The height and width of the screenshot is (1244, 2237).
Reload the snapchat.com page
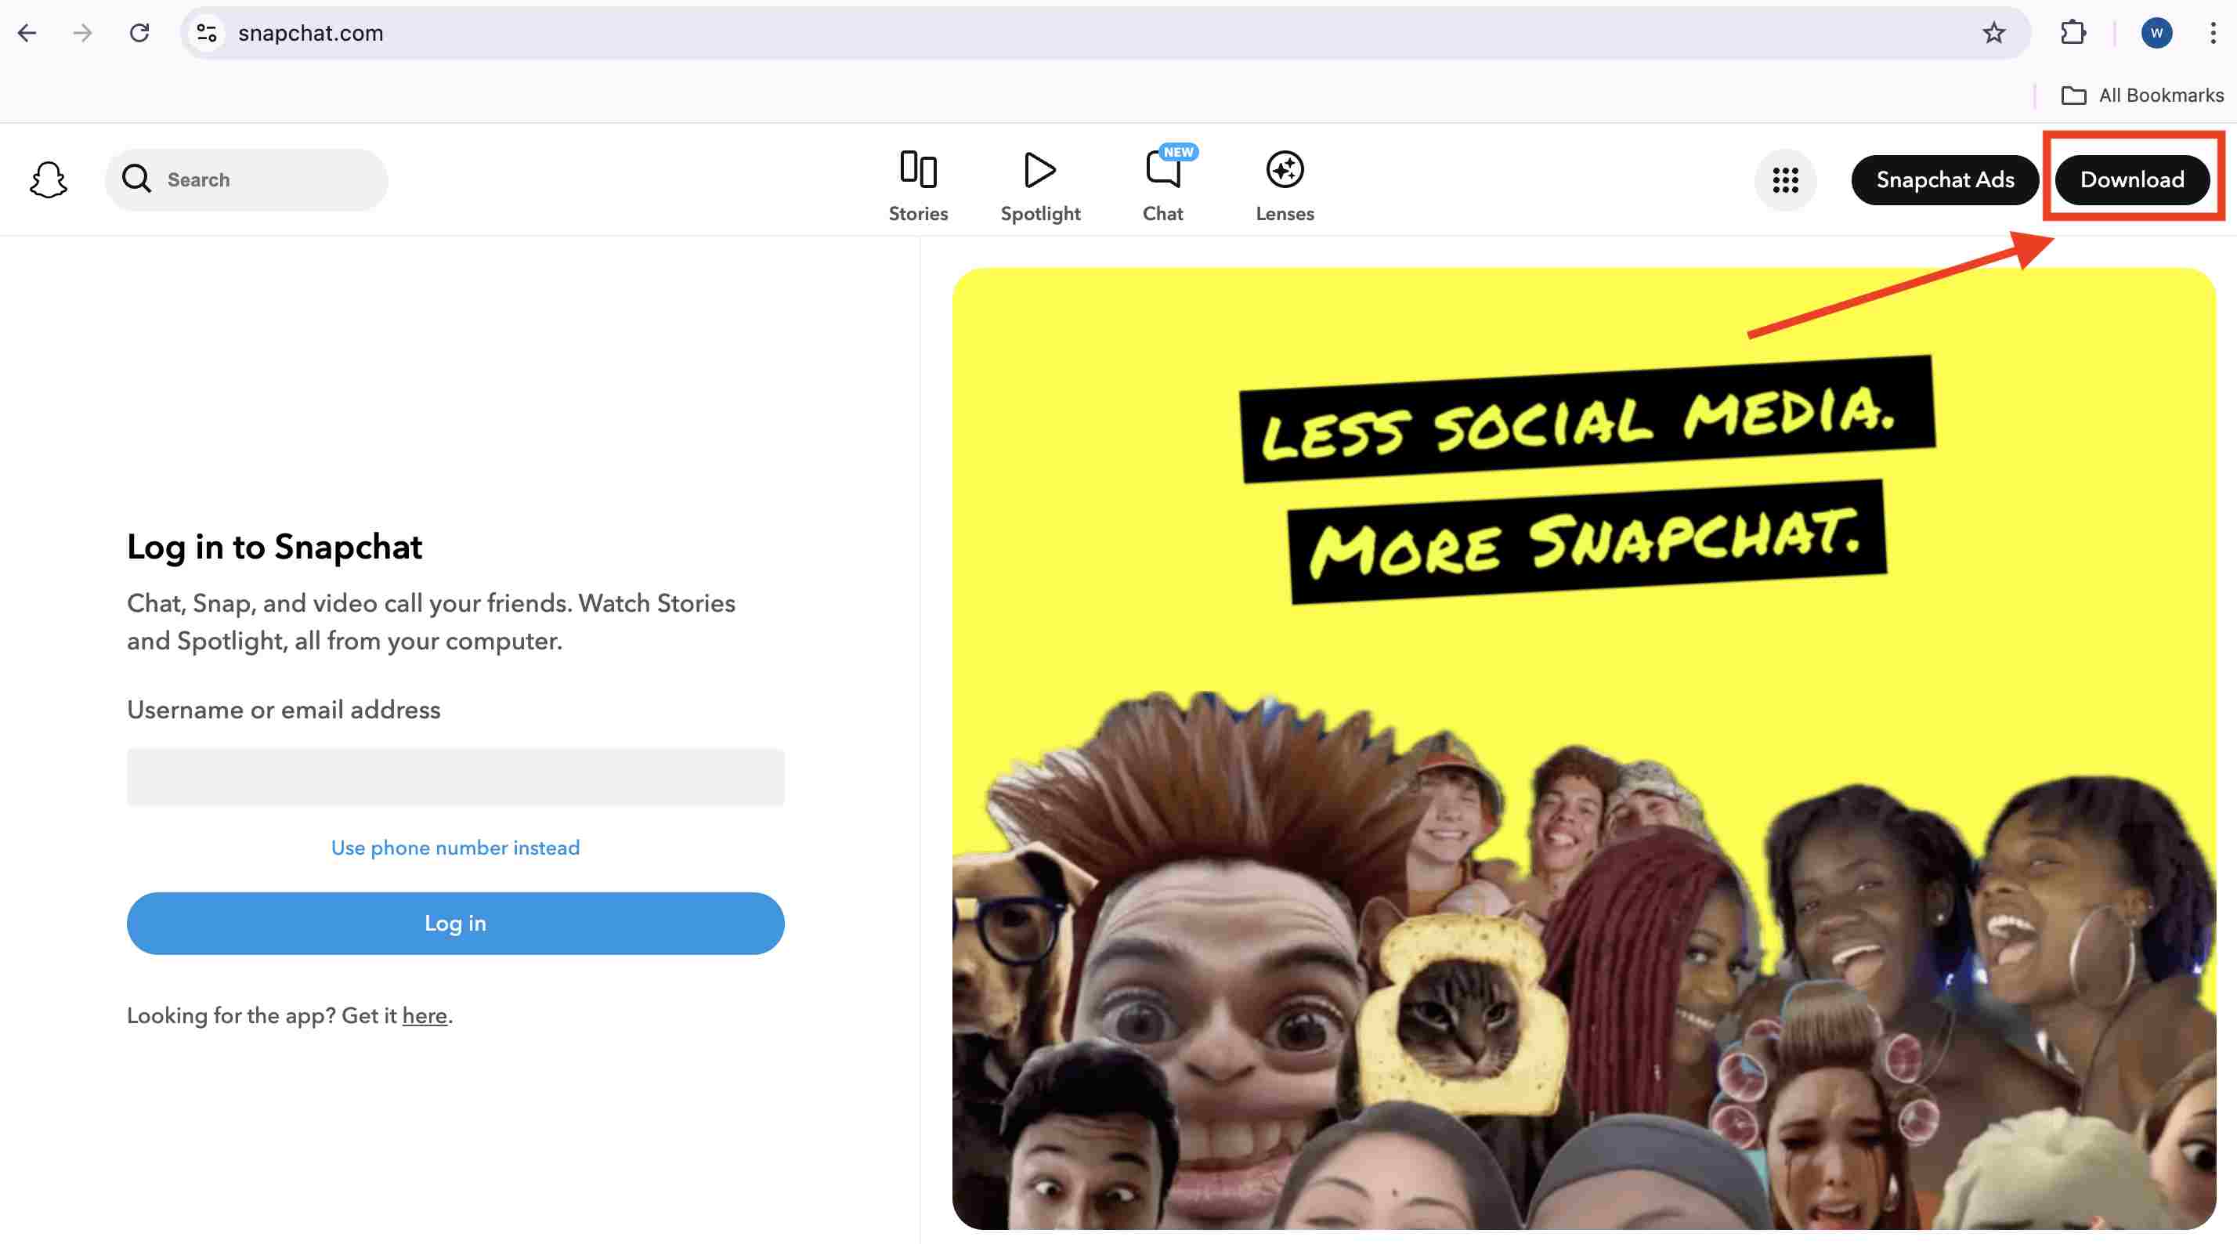click(x=139, y=33)
